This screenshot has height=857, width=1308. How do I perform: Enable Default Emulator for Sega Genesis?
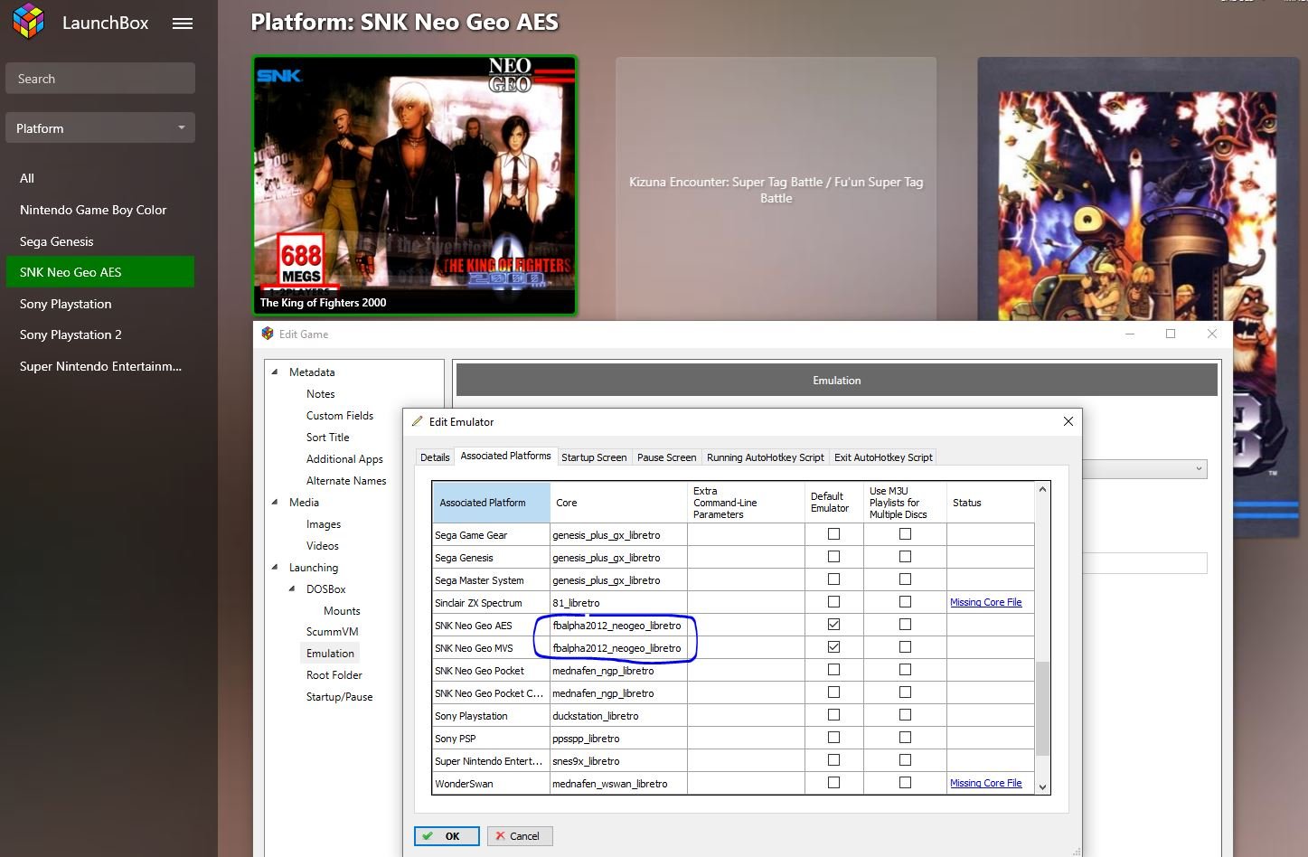833,557
